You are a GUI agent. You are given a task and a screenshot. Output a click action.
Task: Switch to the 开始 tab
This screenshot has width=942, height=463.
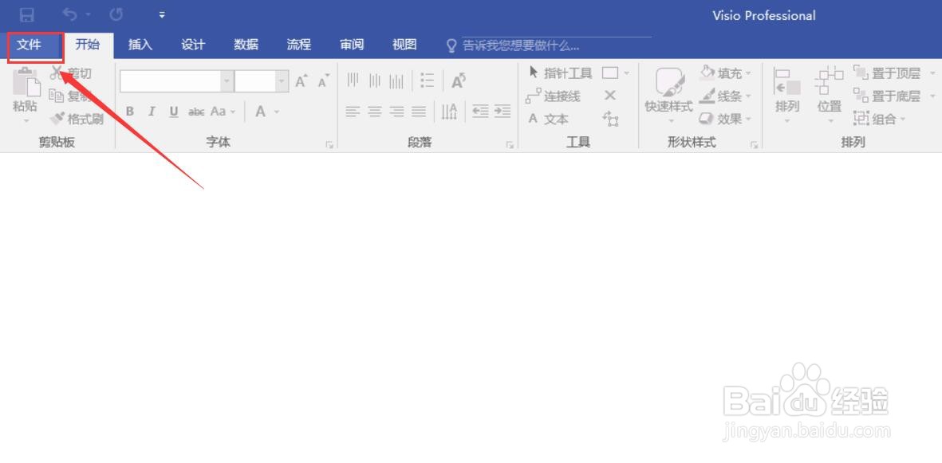[88, 45]
